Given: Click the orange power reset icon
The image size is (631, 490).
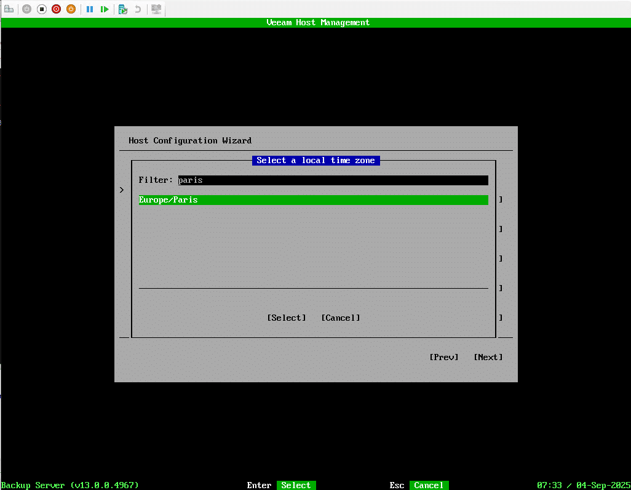Looking at the screenshot, I should tap(71, 9).
